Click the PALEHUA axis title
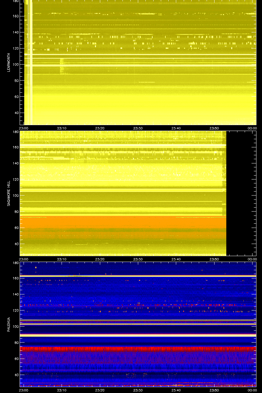 pyautogui.click(x=9, y=324)
